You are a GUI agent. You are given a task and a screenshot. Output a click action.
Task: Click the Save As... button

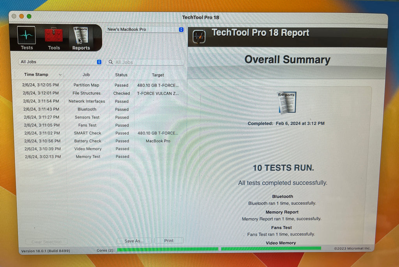pos(134,241)
